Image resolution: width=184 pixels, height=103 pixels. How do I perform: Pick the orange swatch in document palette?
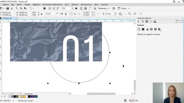pos(24,96)
